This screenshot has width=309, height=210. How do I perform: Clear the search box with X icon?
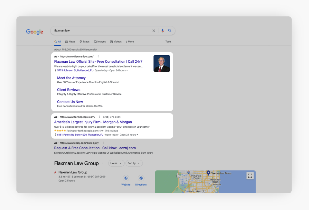coord(154,31)
